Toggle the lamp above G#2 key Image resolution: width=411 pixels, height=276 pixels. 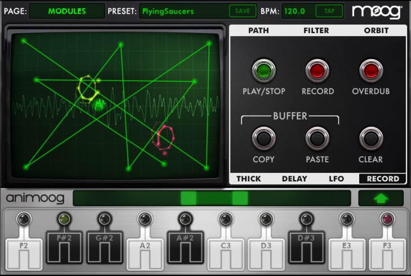105,219
